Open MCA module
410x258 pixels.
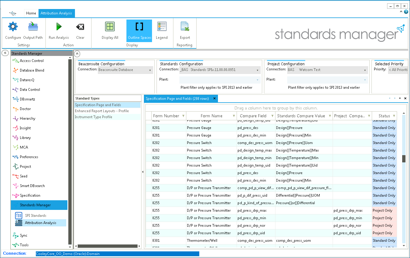coord(24,147)
